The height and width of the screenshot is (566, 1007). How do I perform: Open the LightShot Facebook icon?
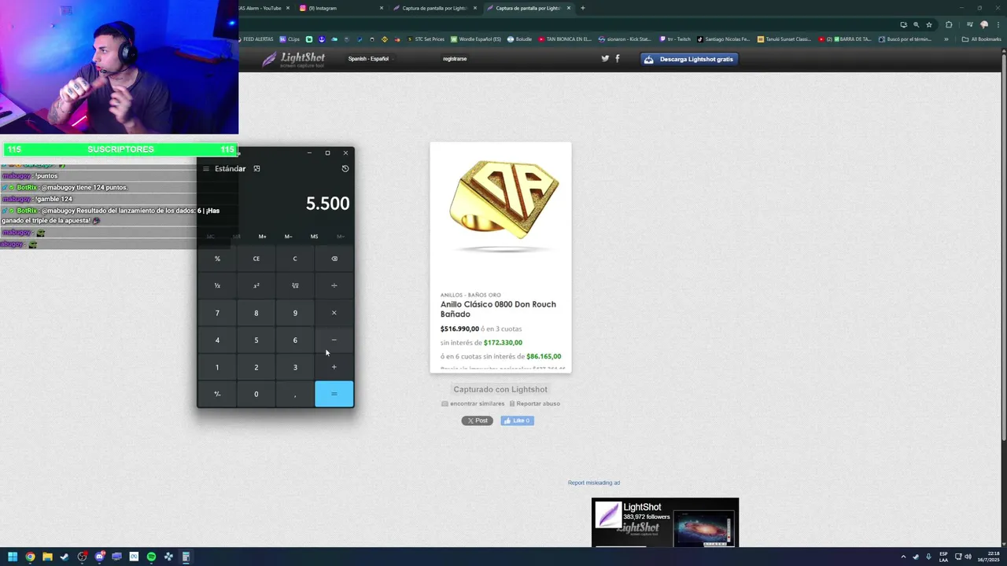coord(617,58)
